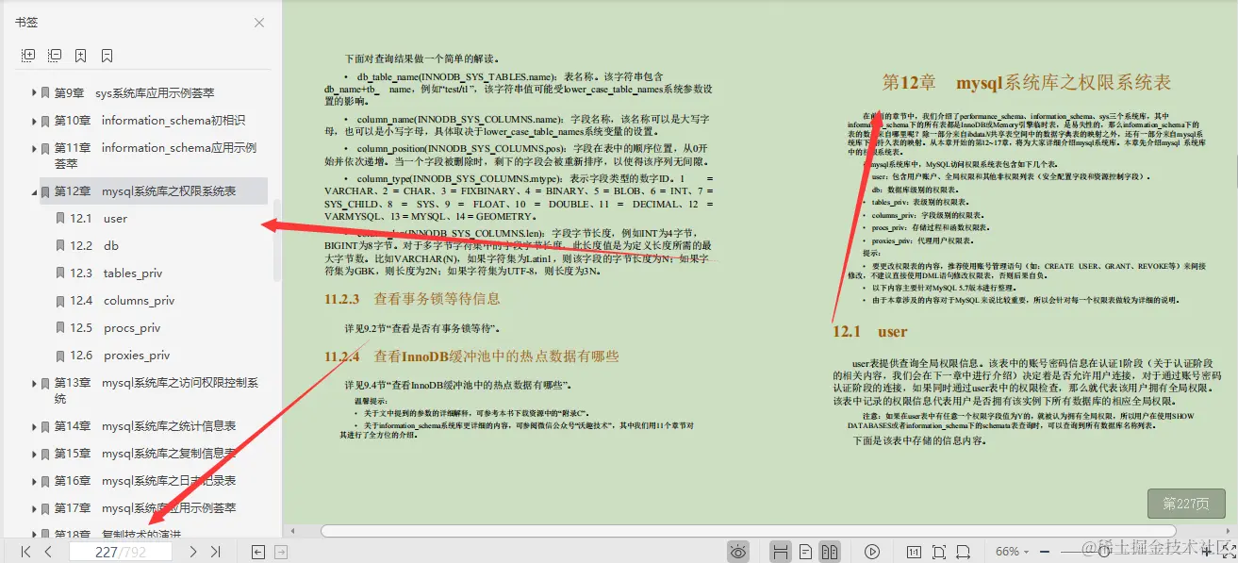Screen dimensions: 1238x563
Task: Enable eye-protection reading mode icon
Action: (738, 551)
